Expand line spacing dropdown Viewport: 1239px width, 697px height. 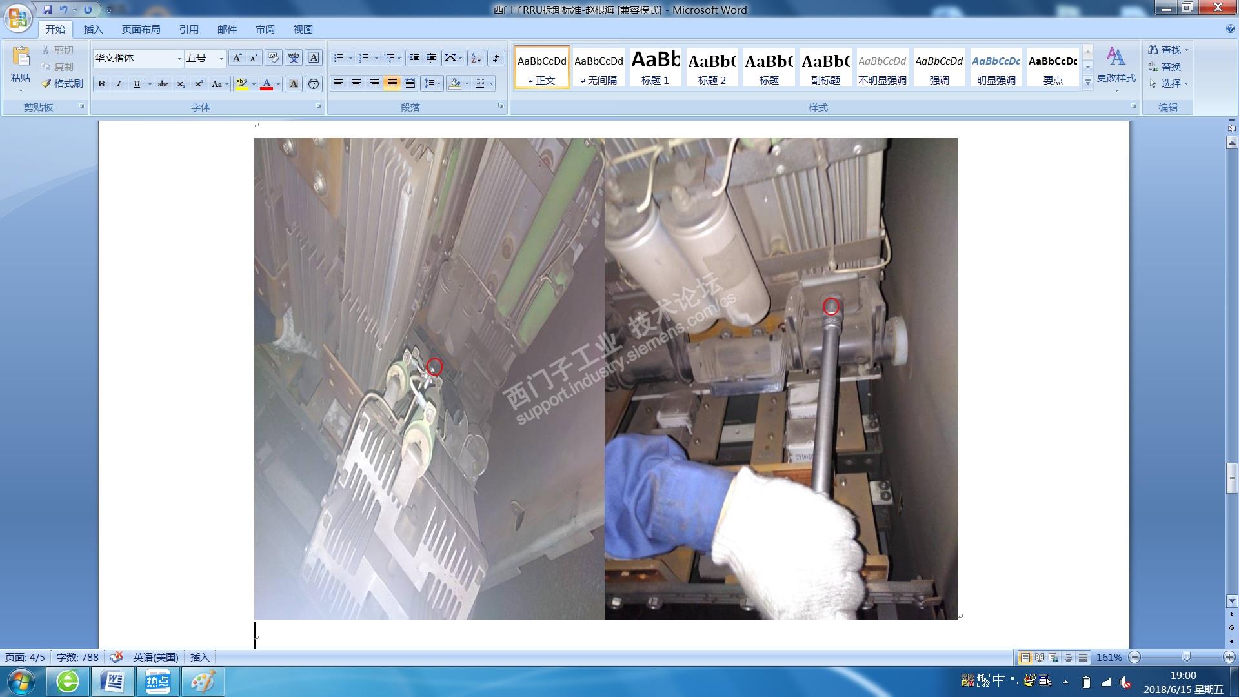(x=439, y=83)
